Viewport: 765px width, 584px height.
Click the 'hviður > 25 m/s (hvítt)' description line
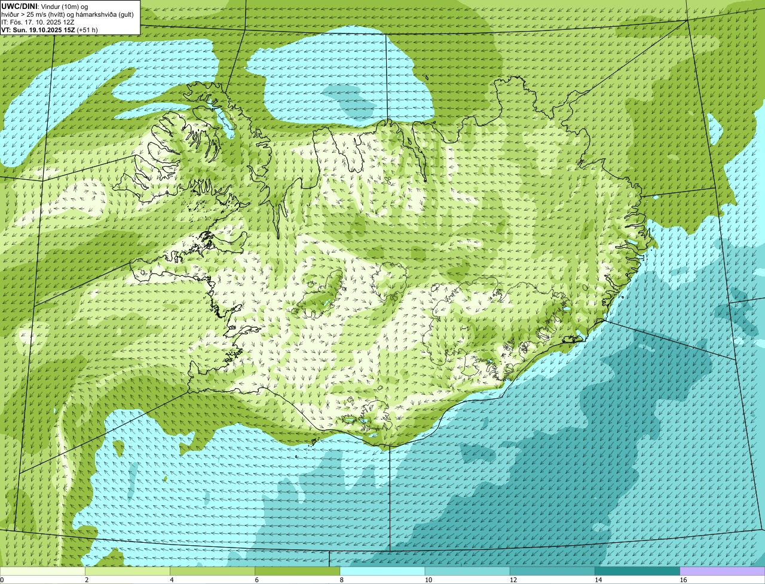(68, 14)
